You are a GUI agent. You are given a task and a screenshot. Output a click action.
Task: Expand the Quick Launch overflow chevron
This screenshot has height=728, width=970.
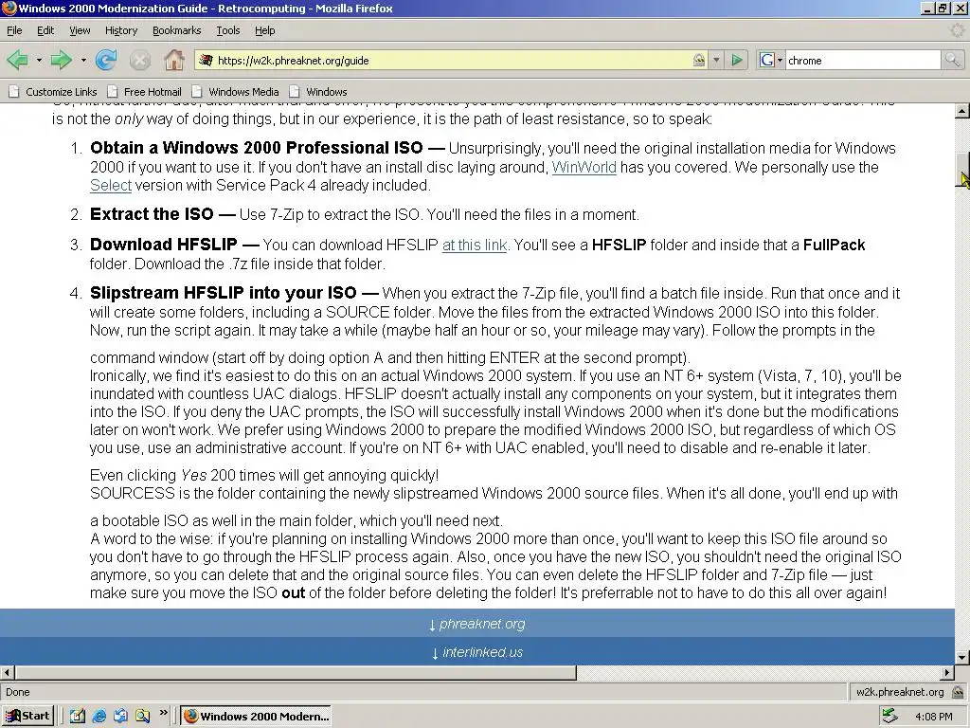[163, 713]
